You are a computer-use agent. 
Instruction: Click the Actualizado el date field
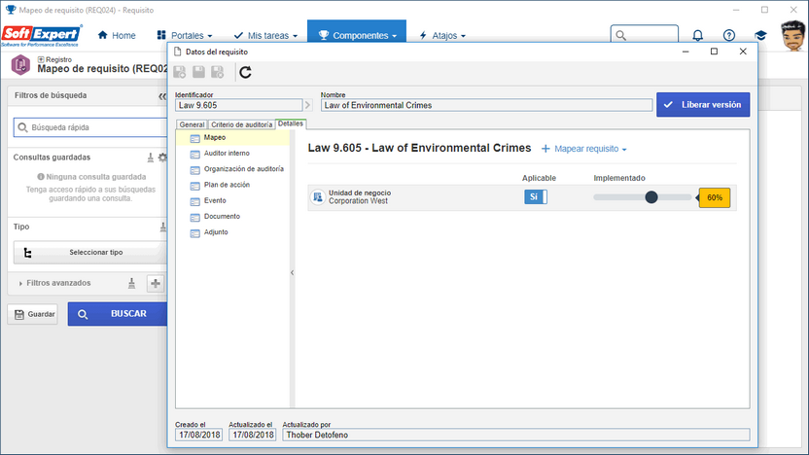tap(252, 435)
